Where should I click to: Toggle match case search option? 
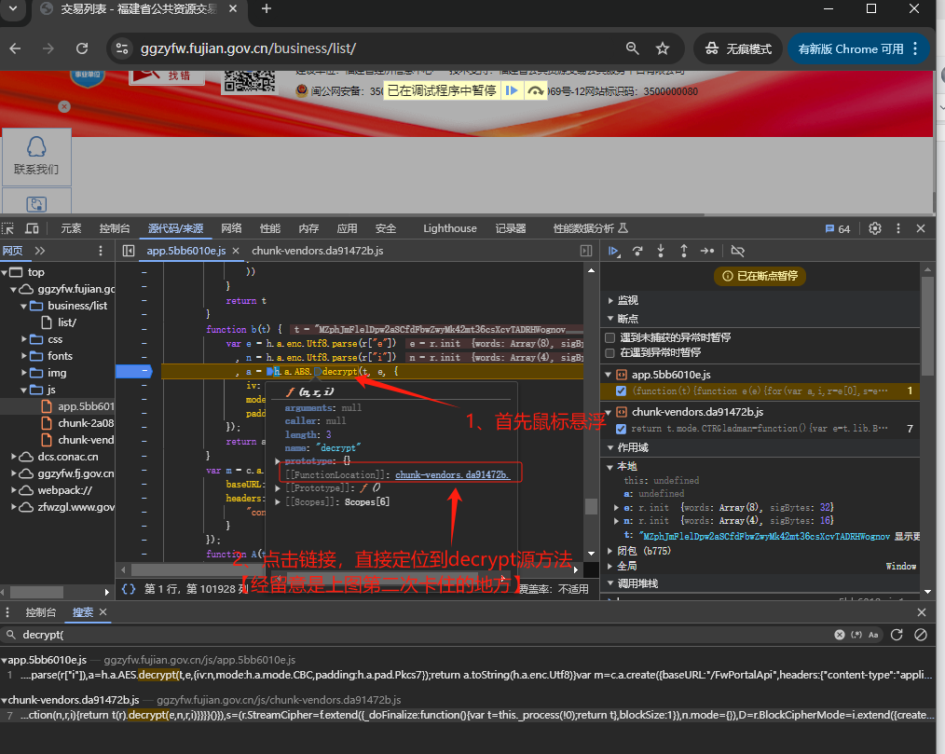(873, 635)
